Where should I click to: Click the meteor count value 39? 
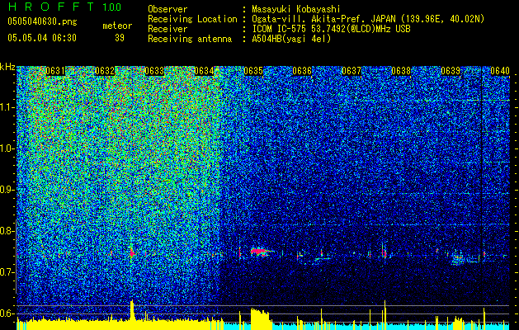[x=120, y=38]
